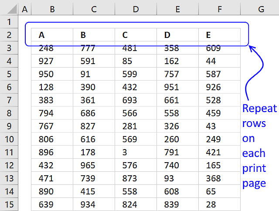Click cell with value 926
The width and height of the screenshot is (279, 211).
coord(219,87)
